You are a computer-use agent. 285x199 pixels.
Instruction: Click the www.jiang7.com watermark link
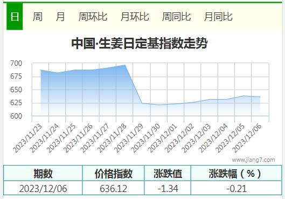click(253, 160)
